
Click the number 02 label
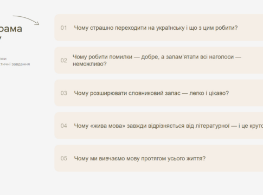pyautogui.click(x=63, y=60)
